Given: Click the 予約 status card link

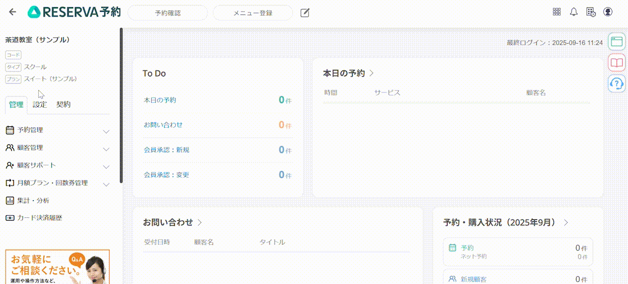Looking at the screenshot, I should point(518,252).
